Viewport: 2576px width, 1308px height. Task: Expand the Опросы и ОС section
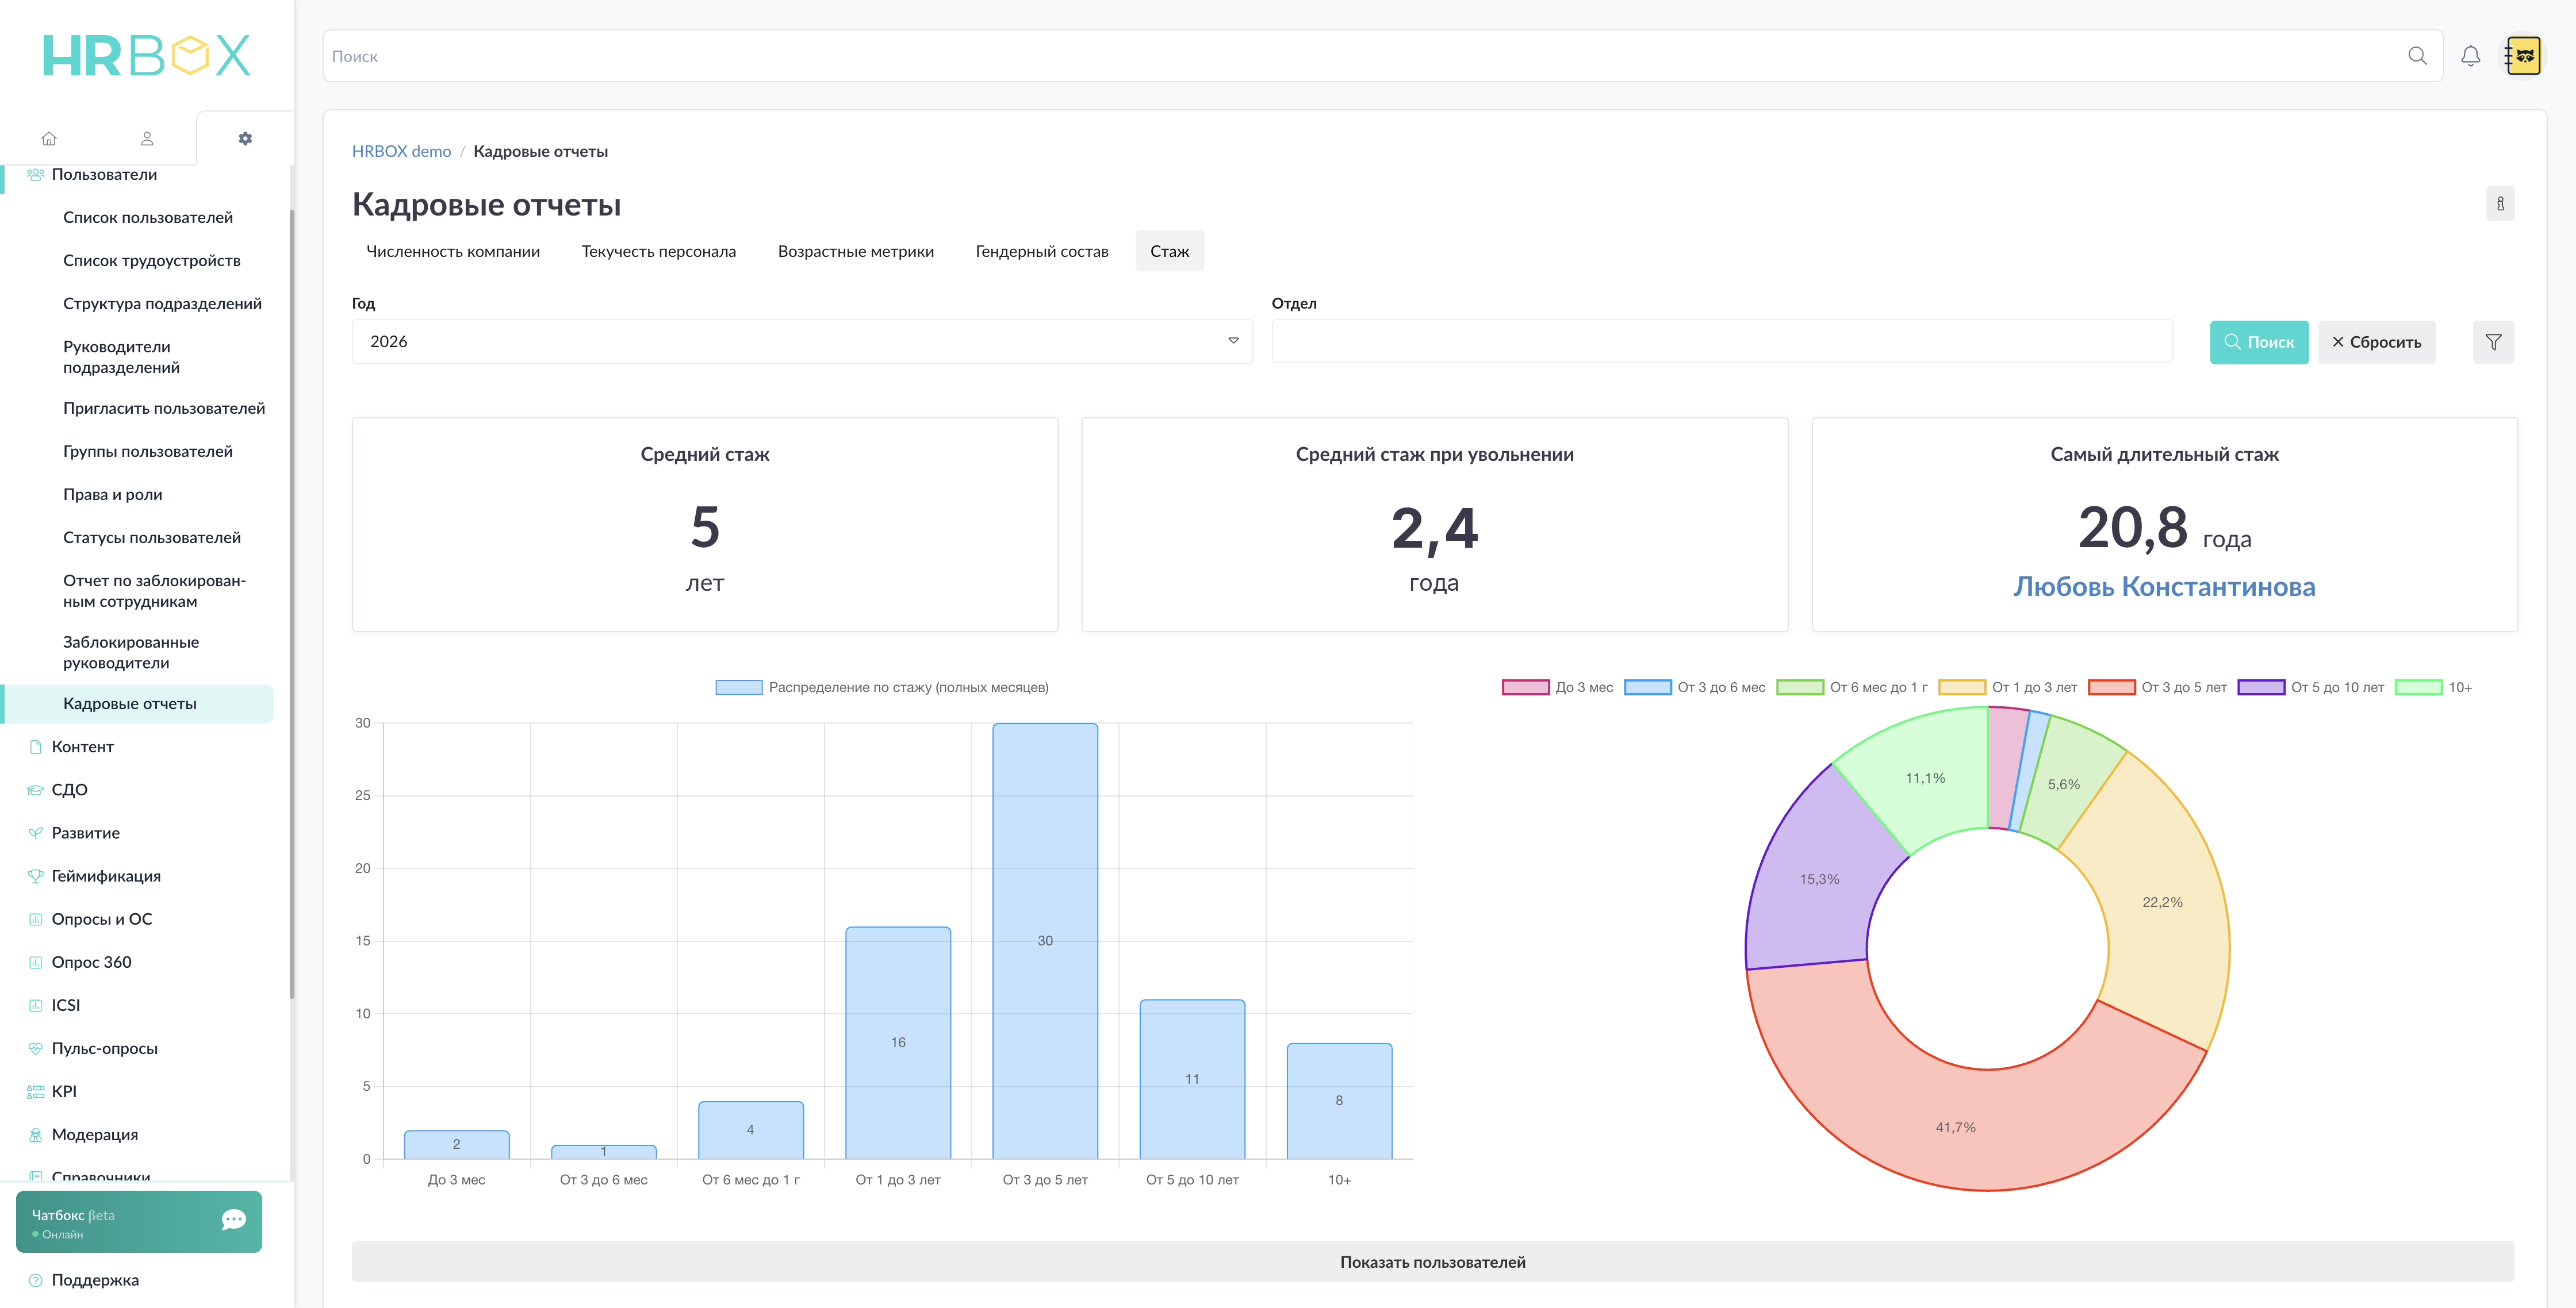pyautogui.click(x=102, y=918)
